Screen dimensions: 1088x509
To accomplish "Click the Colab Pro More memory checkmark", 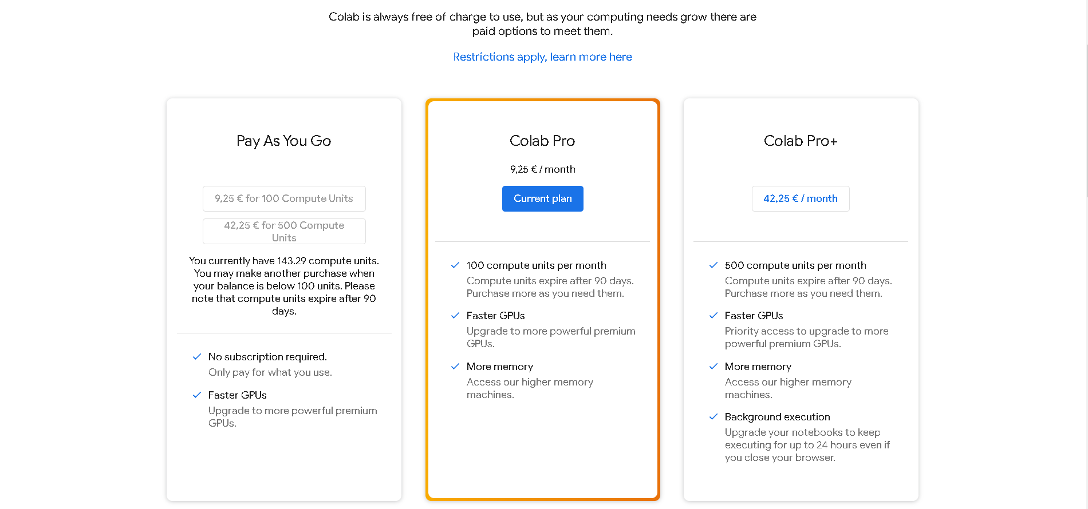I will [x=455, y=366].
